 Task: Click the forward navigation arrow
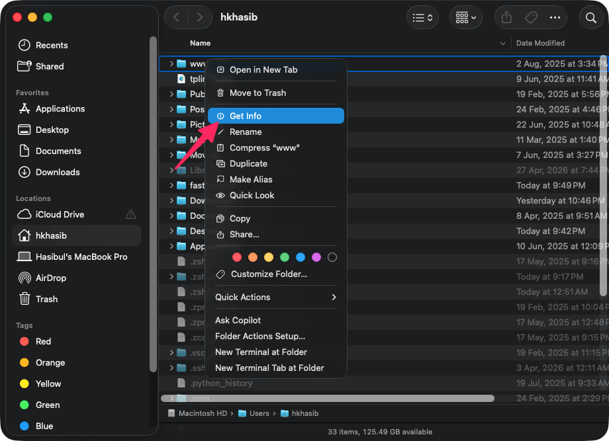tap(199, 17)
